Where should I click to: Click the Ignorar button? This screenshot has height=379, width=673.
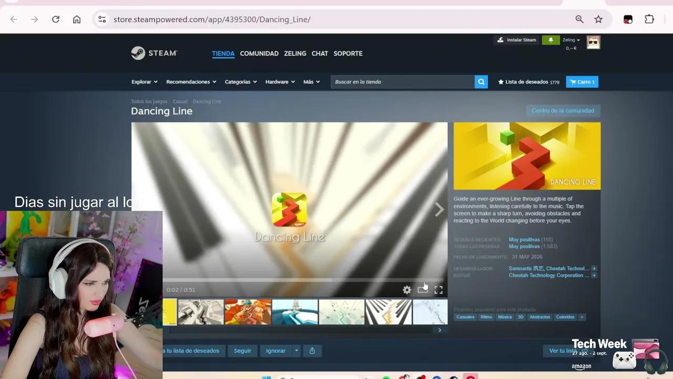[x=276, y=351]
